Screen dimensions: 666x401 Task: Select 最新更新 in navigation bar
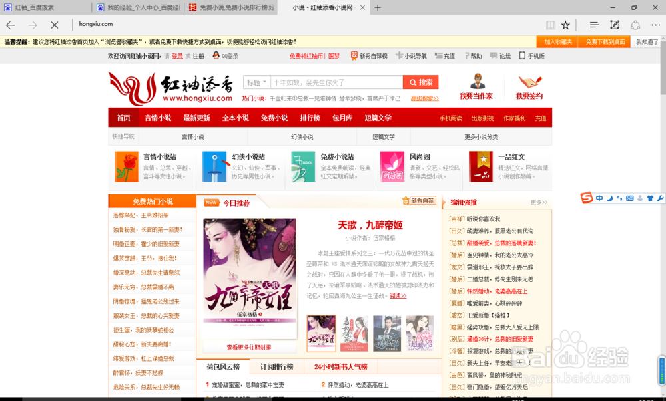[196, 118]
